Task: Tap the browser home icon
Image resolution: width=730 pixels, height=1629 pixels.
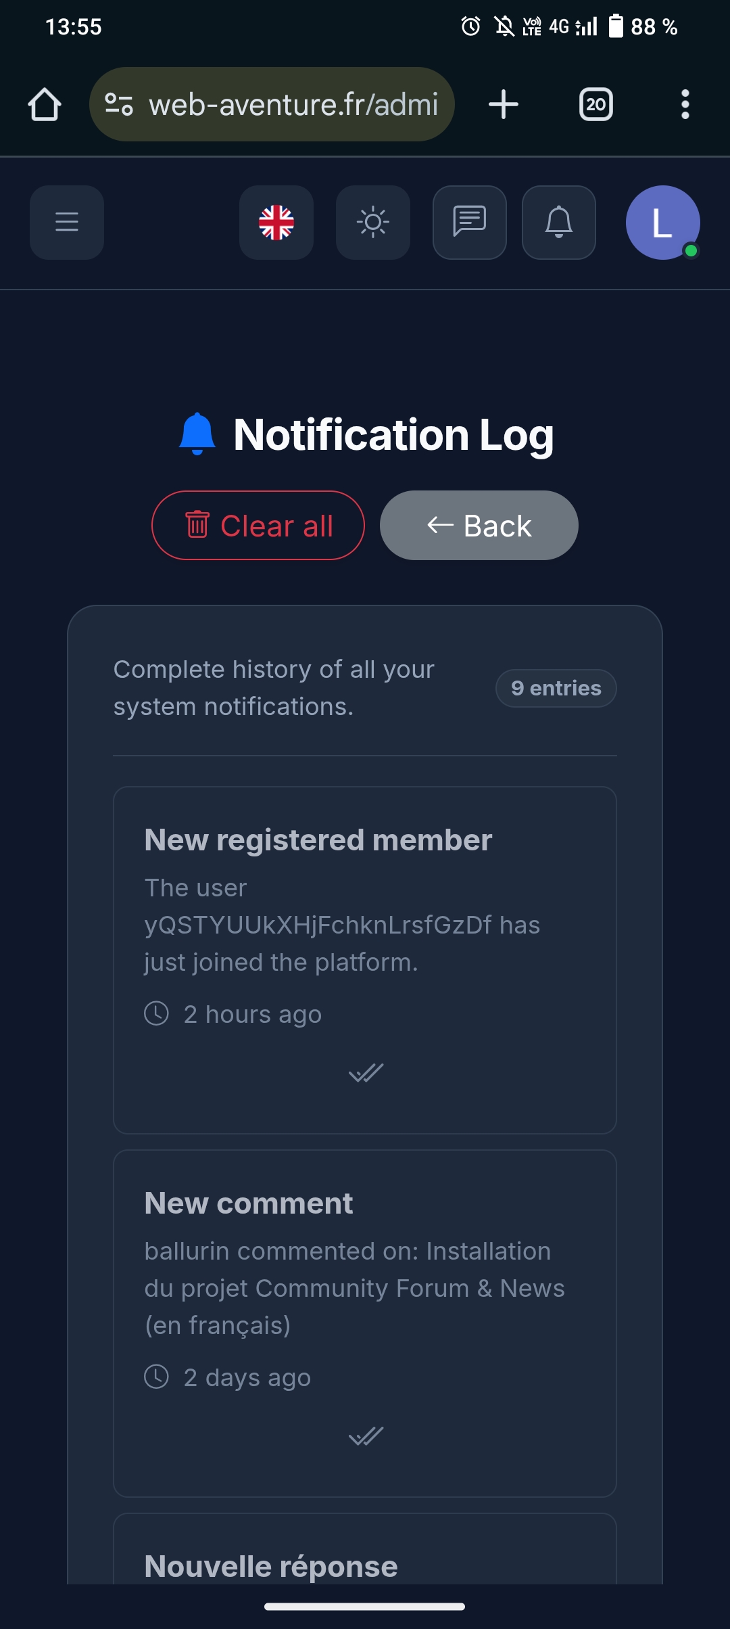Action: coord(45,104)
